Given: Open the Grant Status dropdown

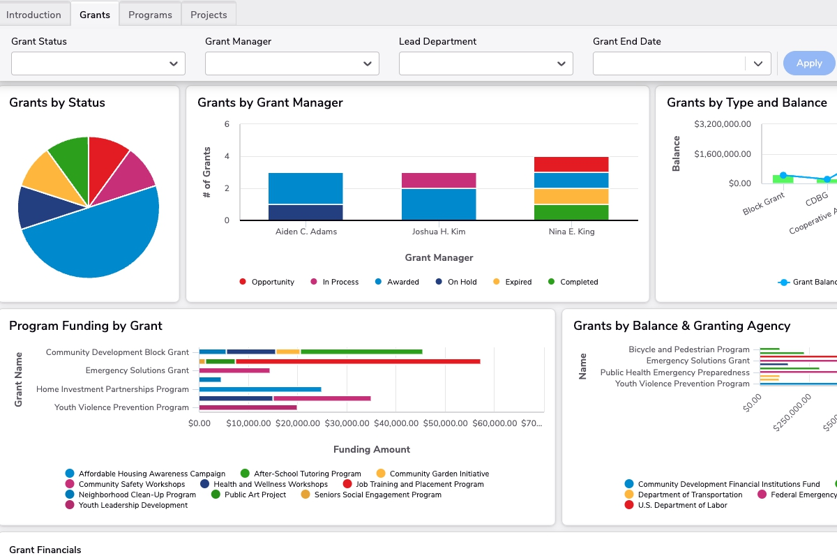Looking at the screenshot, I should 98,63.
